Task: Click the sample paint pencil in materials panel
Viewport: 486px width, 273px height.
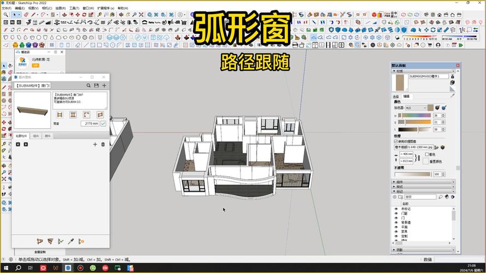Action: 453,96
